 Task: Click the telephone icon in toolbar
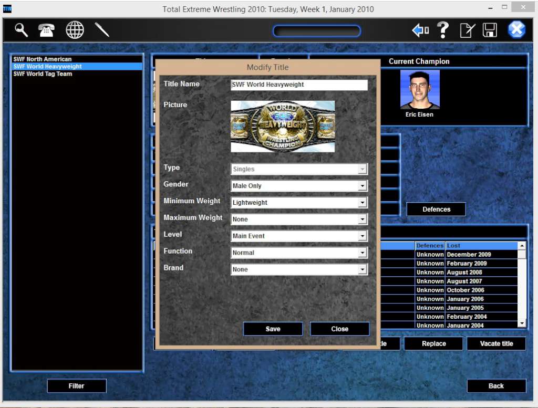[x=46, y=30]
